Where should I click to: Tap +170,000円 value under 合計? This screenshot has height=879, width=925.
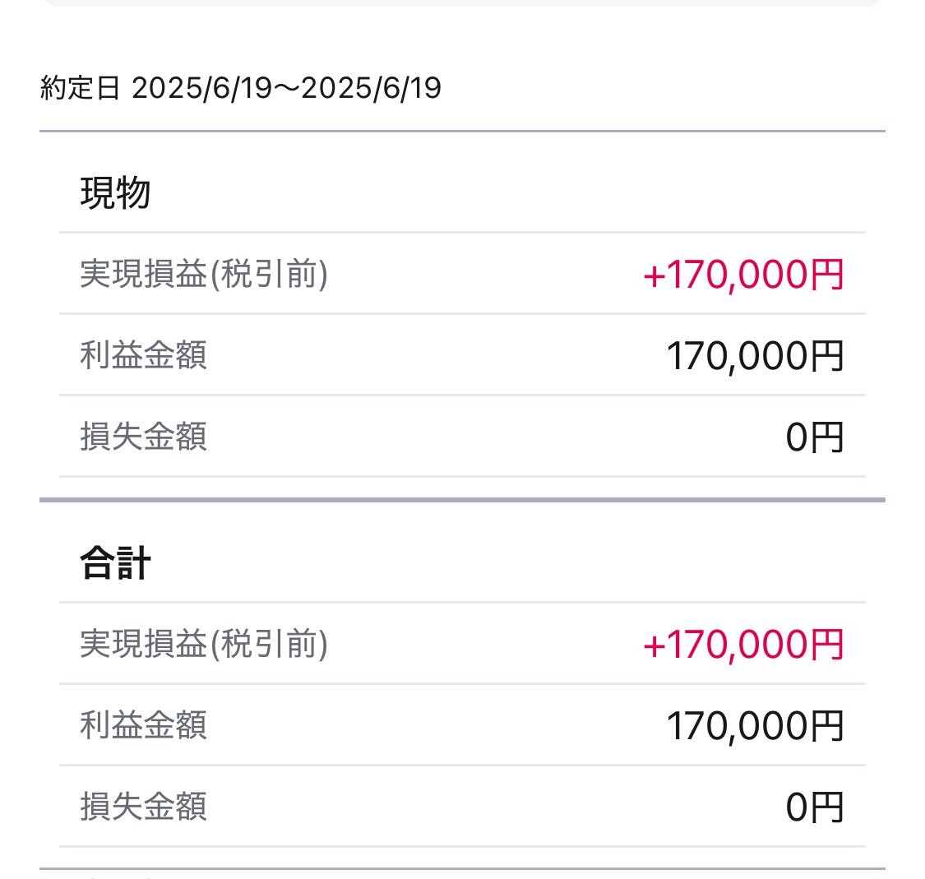pos(744,645)
